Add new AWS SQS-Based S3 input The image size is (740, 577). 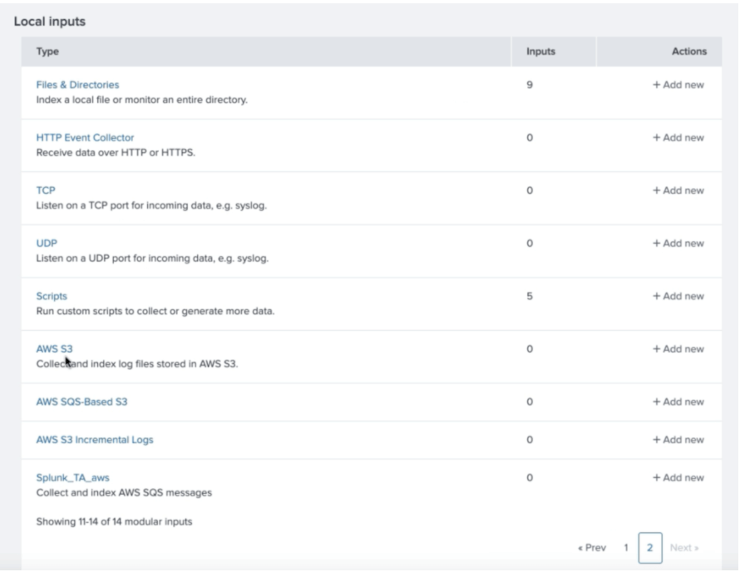click(x=678, y=402)
